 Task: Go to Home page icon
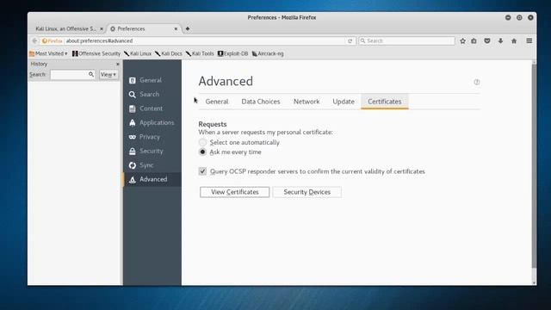coord(514,41)
